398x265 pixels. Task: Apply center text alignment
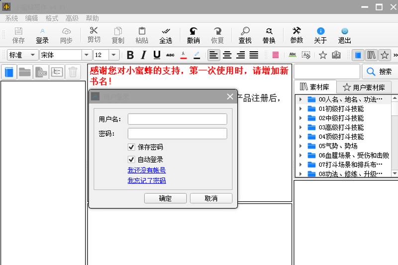[227, 55]
